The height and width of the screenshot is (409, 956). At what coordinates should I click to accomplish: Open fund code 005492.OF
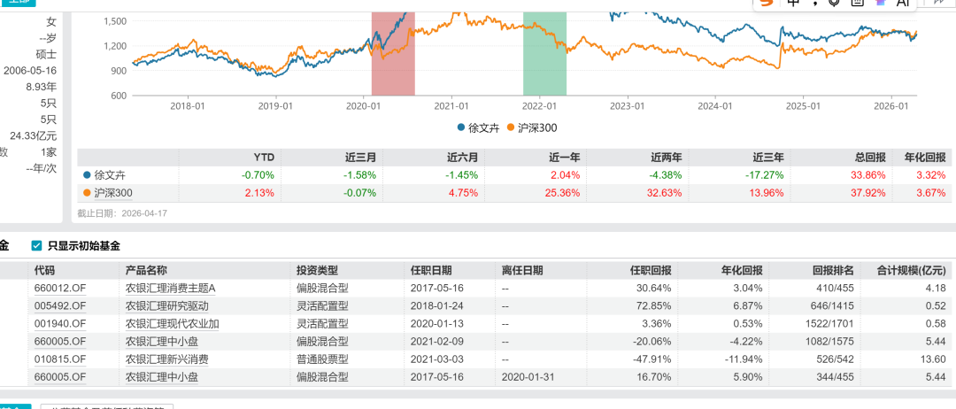click(x=60, y=305)
